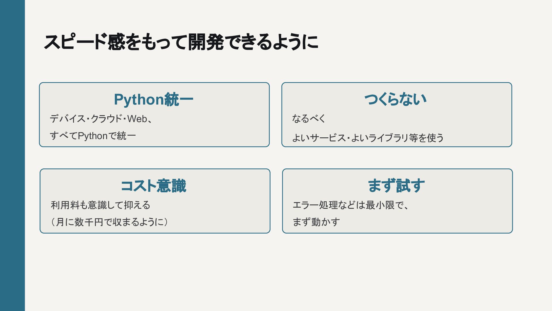The width and height of the screenshot is (552, 311).
Task: Click the text なるべく
Action: [x=309, y=118]
